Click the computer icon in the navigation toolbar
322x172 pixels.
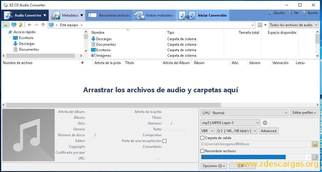[14, 25]
